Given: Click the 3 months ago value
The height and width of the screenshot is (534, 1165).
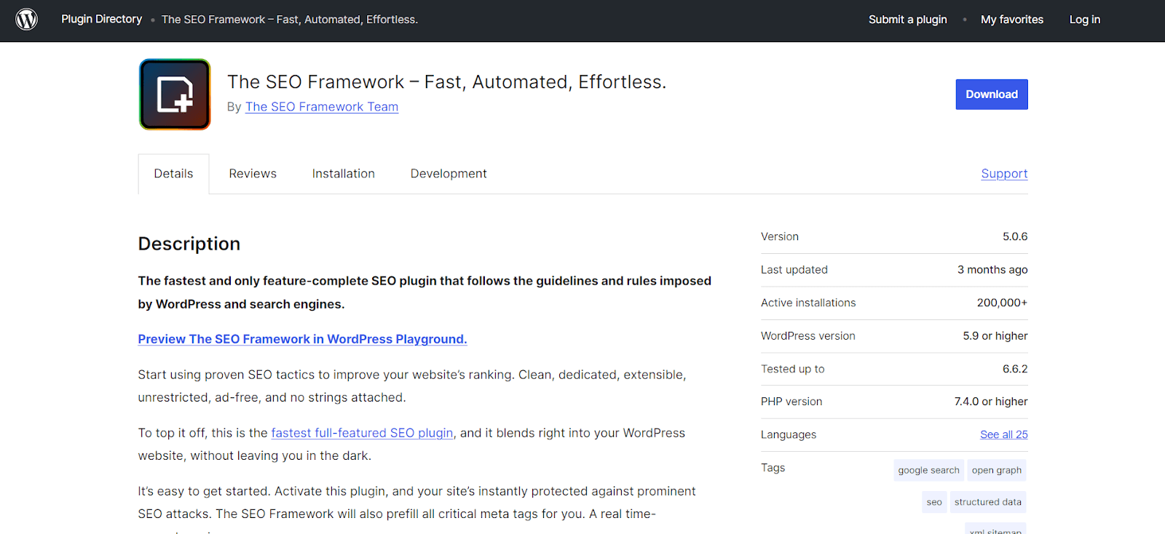Looking at the screenshot, I should [992, 270].
